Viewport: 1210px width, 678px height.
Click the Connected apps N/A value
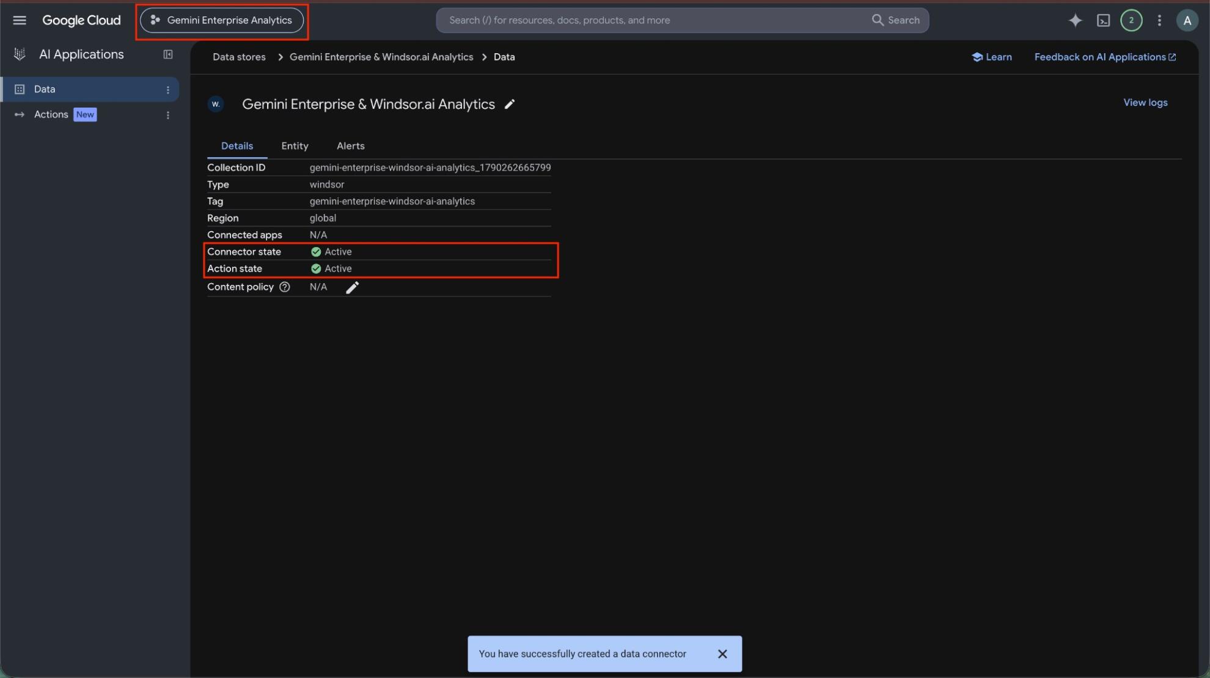point(318,235)
